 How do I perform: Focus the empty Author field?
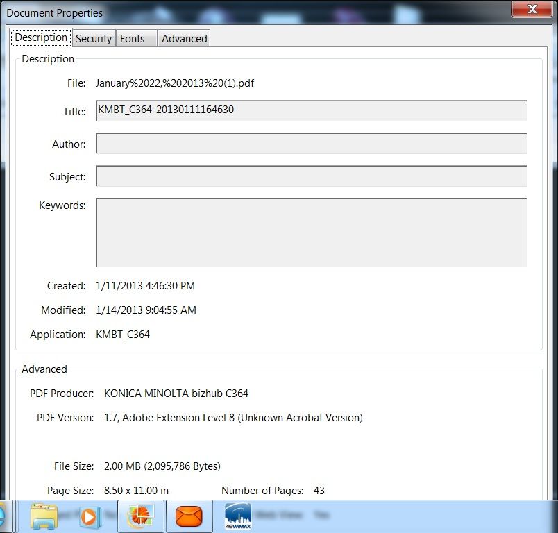[x=311, y=144]
